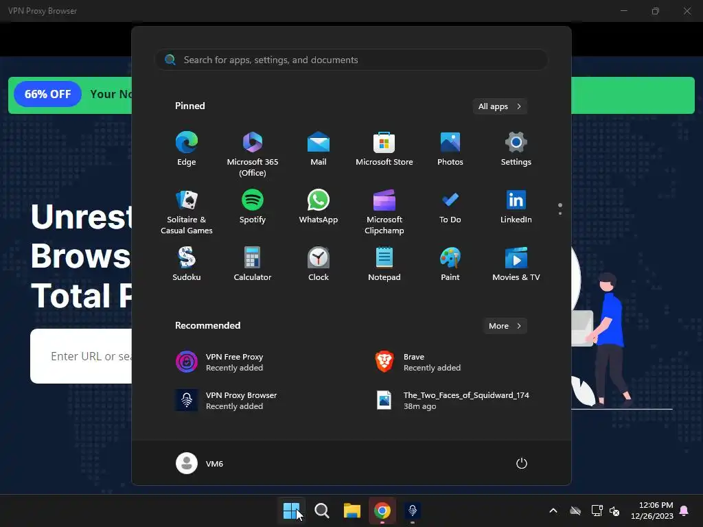Launch Microsoft 365 (Office)
The image size is (703, 527).
point(253,154)
